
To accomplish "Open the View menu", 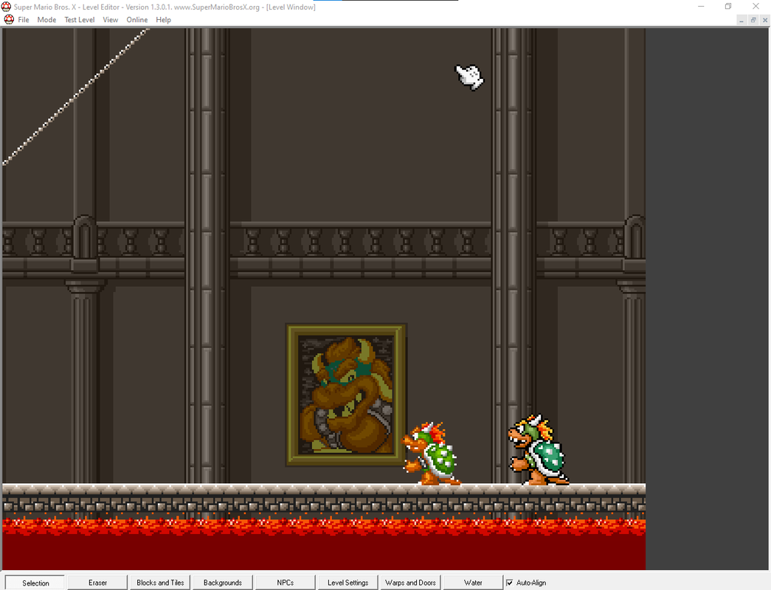I will (x=110, y=20).
